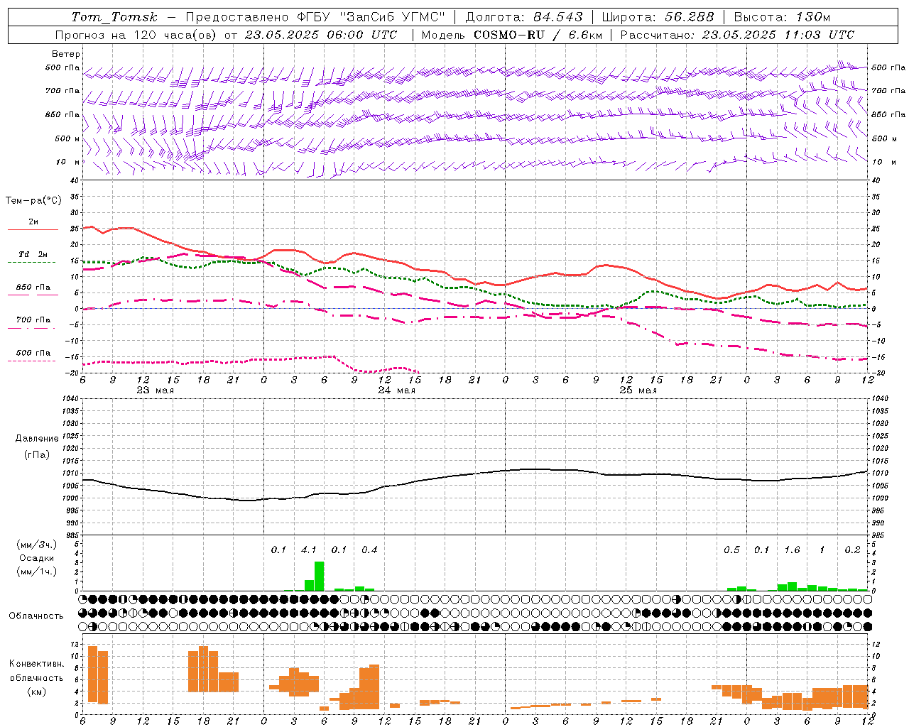Click the 1.6 precipitation total
The image size is (909, 727).
point(792,550)
